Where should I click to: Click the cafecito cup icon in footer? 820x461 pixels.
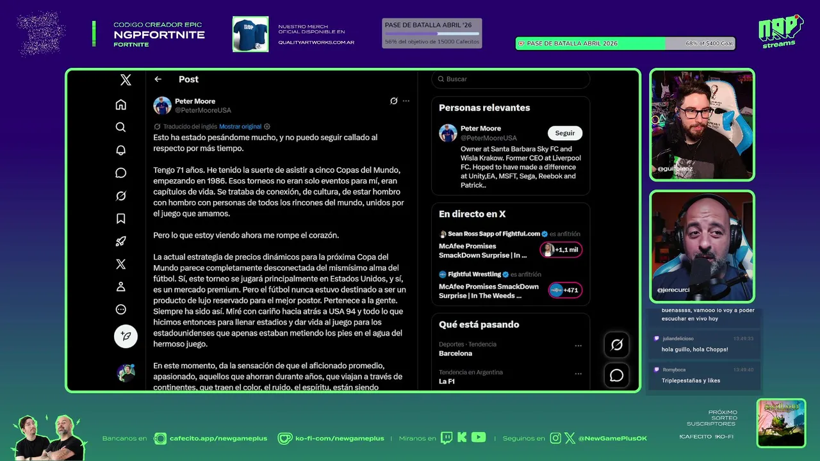click(160, 439)
